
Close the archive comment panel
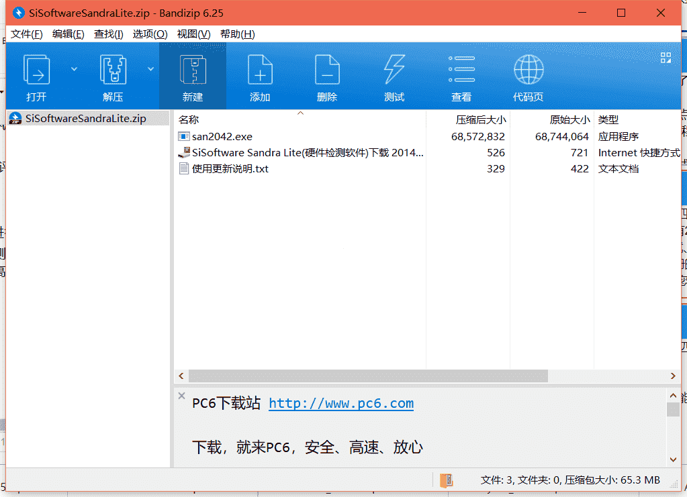click(181, 396)
